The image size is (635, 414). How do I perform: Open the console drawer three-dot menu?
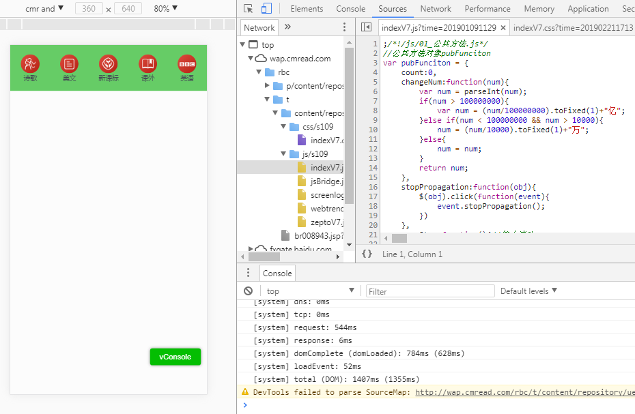coord(249,273)
